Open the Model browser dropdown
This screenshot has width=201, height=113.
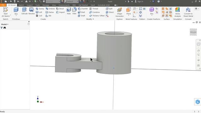click(5, 24)
